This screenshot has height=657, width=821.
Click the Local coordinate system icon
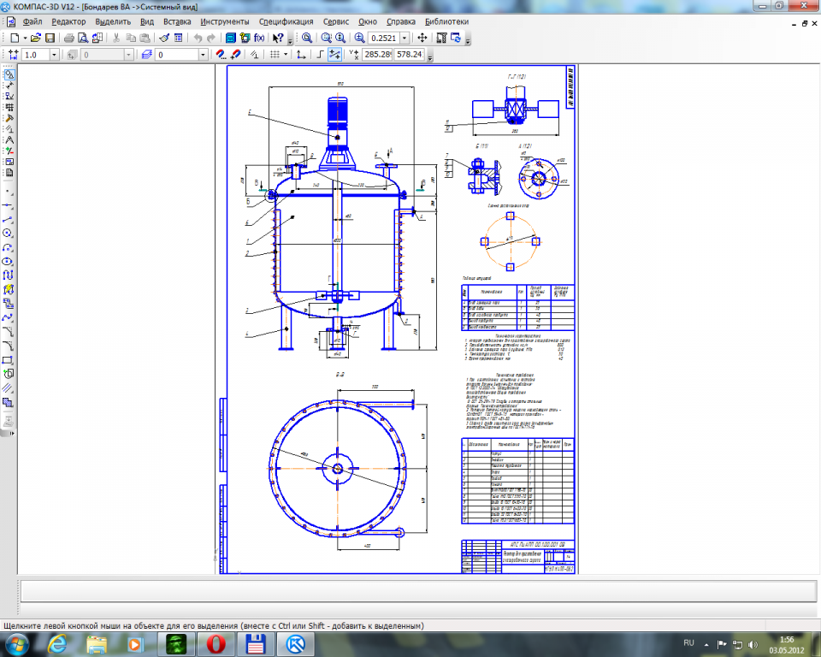[x=301, y=55]
